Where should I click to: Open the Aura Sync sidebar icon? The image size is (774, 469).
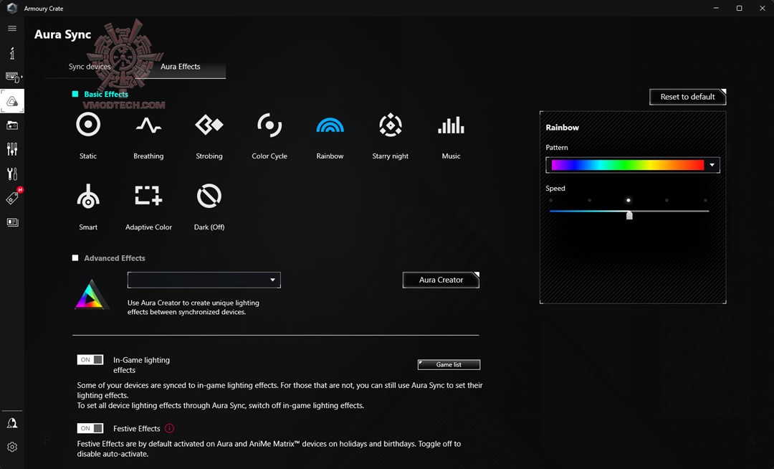pyautogui.click(x=12, y=101)
